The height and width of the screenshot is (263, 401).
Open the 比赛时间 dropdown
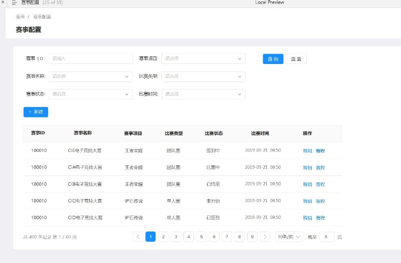[204, 94]
